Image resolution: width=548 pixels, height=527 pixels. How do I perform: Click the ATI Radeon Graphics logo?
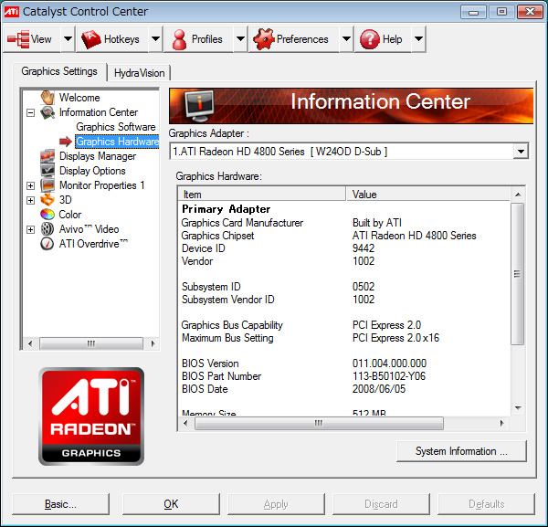coord(91,416)
